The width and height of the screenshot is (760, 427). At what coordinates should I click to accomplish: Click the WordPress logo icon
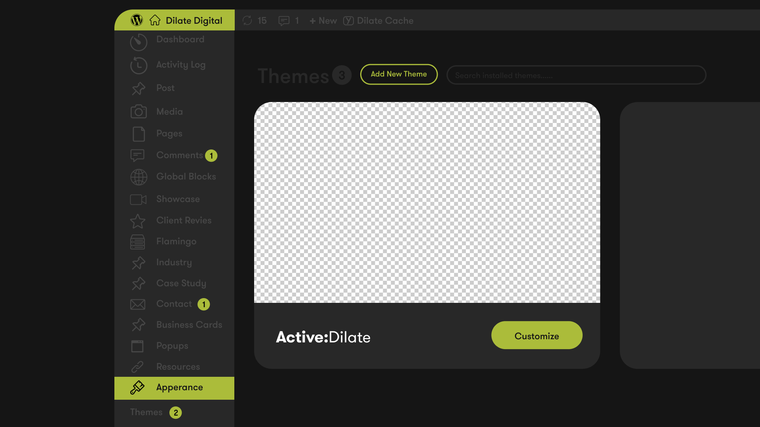pyautogui.click(x=137, y=20)
